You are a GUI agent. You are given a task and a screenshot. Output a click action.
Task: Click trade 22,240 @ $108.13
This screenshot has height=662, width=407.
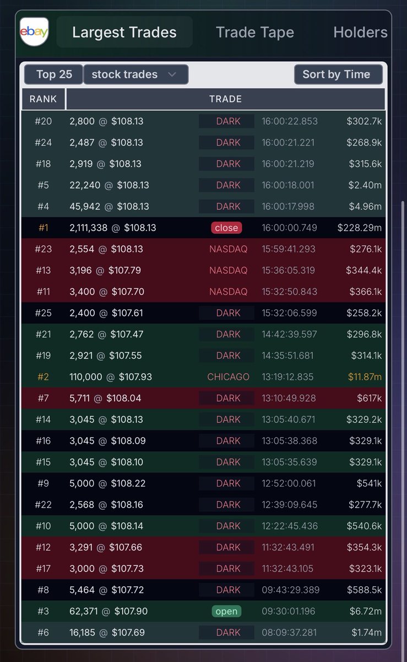click(x=109, y=185)
